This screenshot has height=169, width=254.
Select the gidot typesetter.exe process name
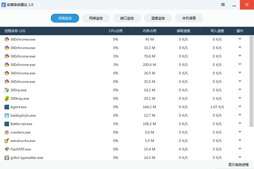pos(27,158)
